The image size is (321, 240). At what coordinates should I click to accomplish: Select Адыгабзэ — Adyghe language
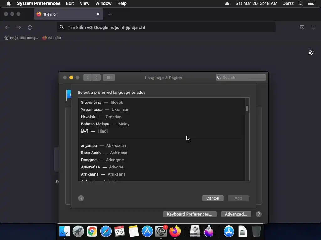(x=161, y=167)
